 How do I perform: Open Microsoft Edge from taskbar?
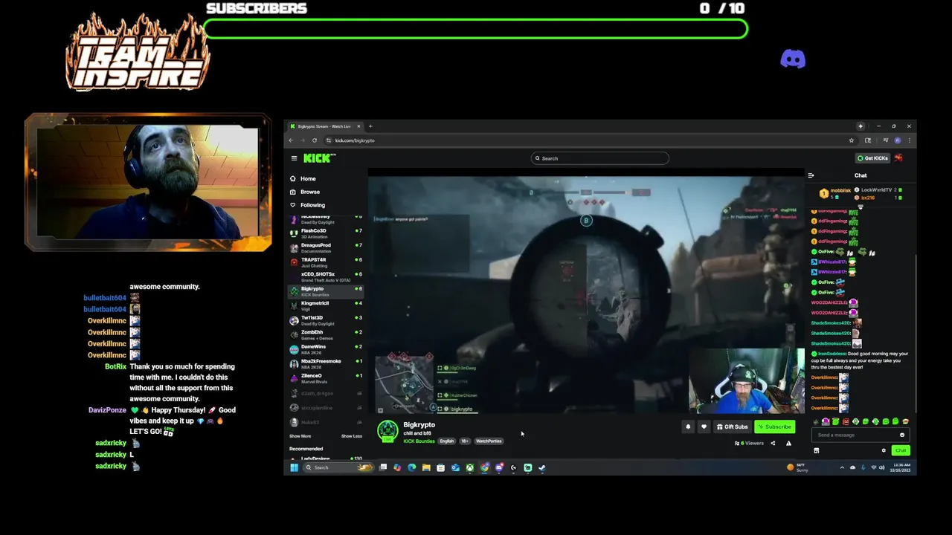click(x=411, y=467)
